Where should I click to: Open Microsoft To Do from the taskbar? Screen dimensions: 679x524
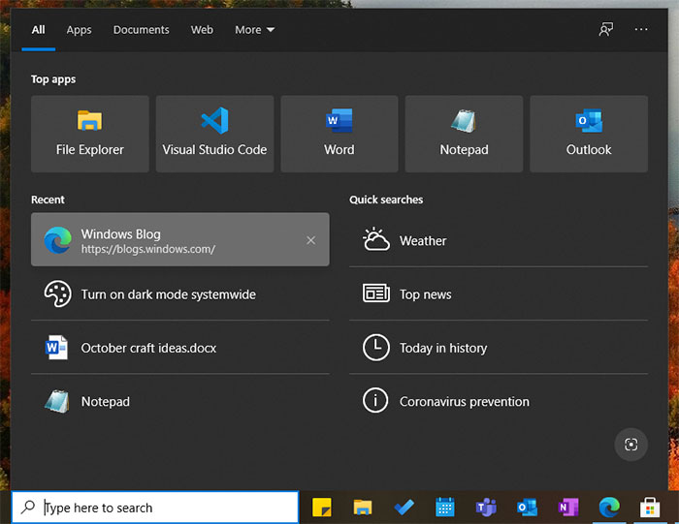click(404, 508)
